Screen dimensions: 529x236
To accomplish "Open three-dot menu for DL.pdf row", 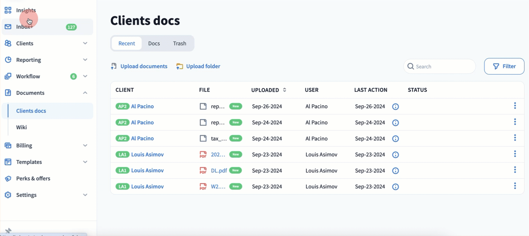I will click(515, 170).
